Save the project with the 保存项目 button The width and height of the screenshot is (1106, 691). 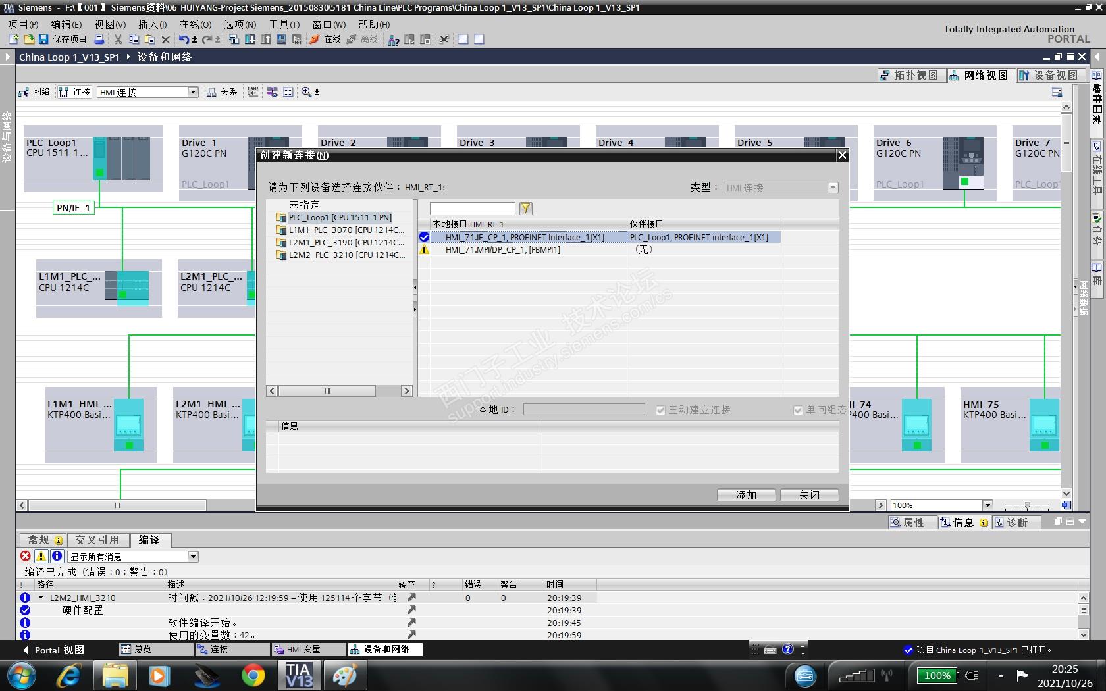[x=63, y=39]
